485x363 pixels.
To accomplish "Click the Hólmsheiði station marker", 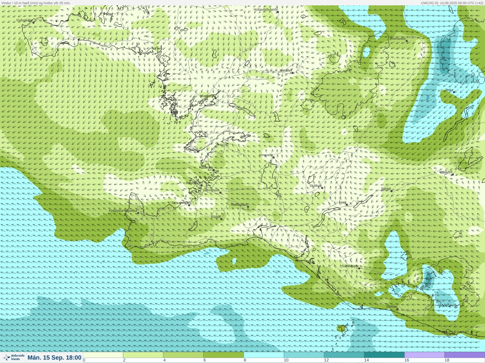I will tap(220, 192).
